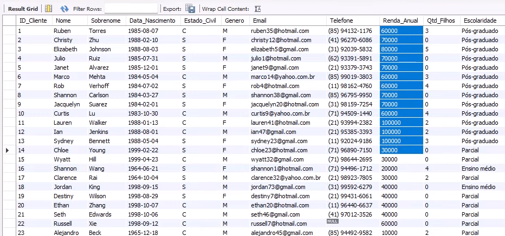Select cell ruben35@hotmail.com

280,31
